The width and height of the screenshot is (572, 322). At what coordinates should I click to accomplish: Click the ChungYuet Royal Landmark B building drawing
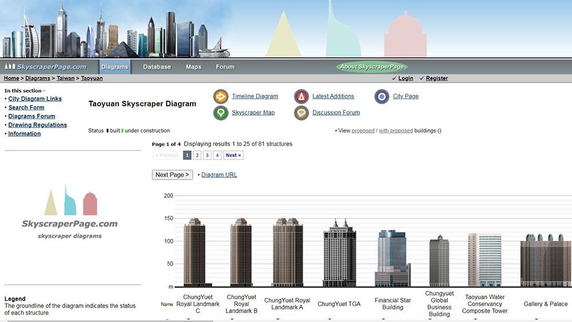pos(241,252)
